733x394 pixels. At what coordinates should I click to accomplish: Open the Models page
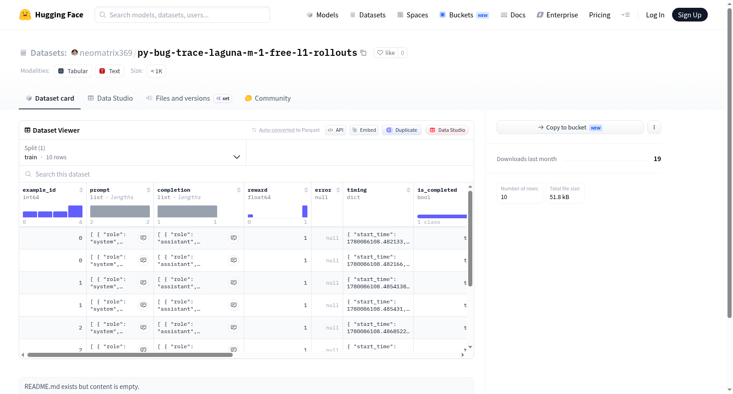323,15
